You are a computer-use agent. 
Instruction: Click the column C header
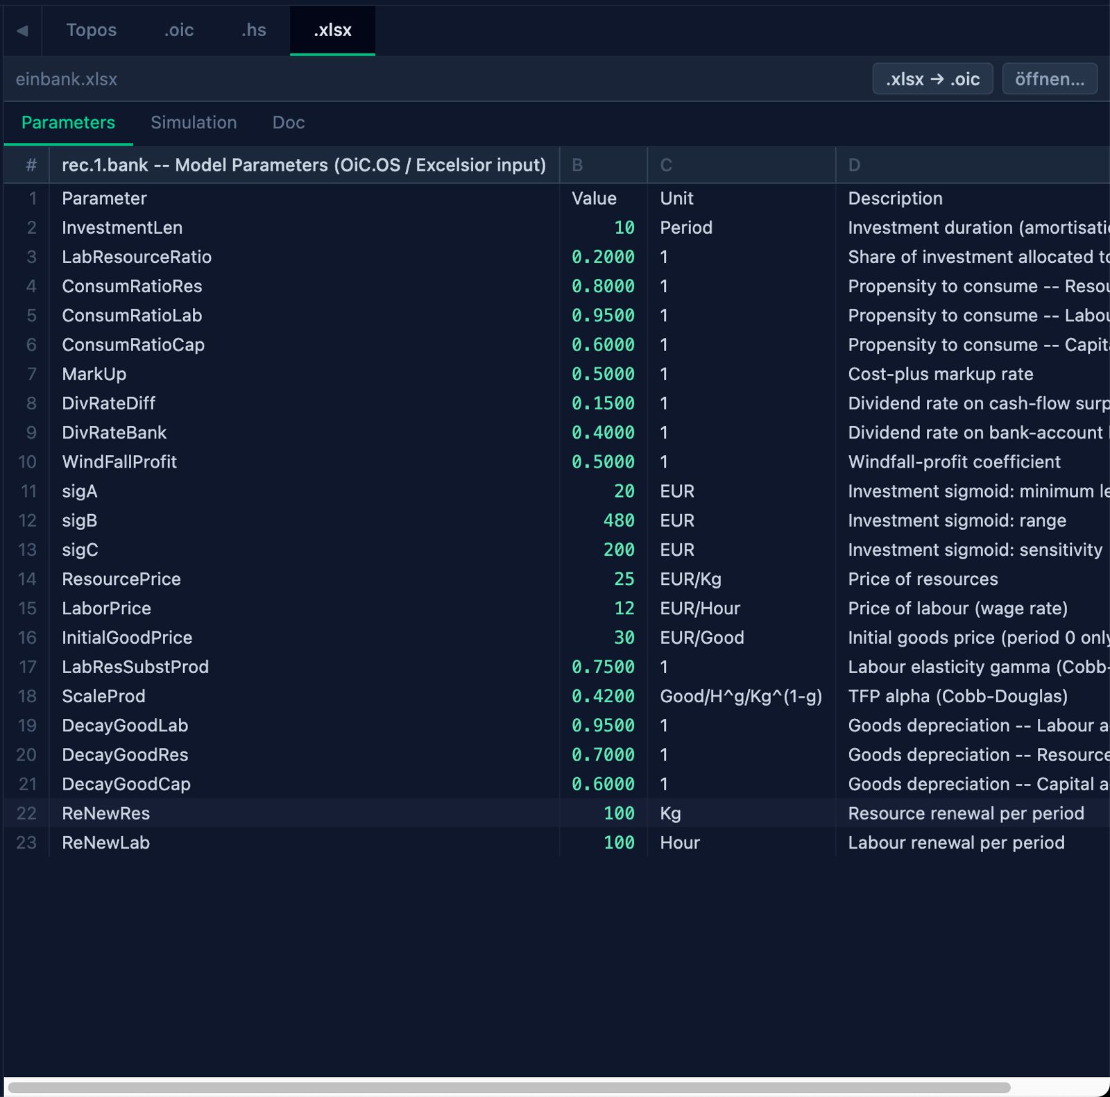click(742, 165)
